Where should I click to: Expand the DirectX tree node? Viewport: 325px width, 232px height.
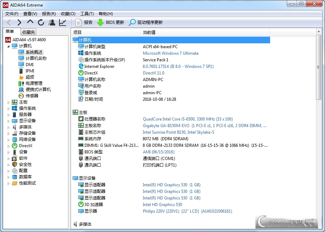tap(8, 146)
